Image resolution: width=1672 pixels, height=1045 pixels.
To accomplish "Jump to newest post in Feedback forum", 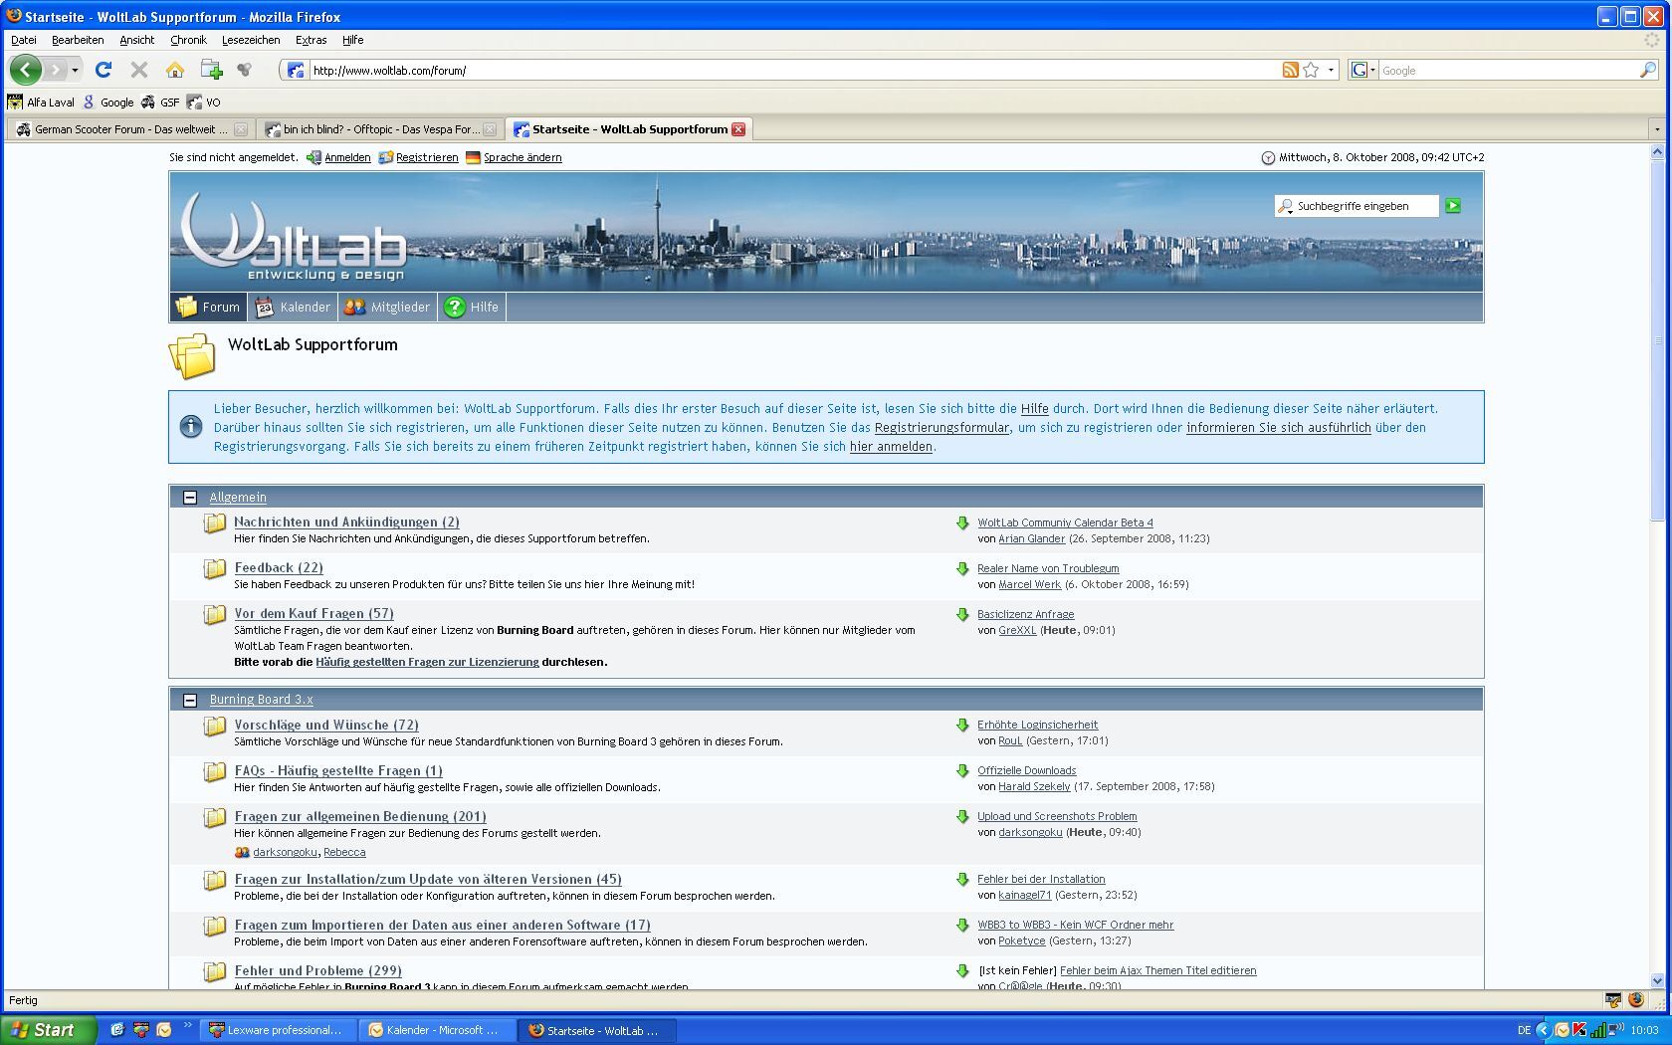I will 962,569.
